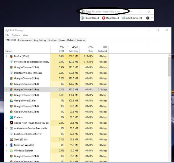Sort processes by the Disk column
This screenshot has height=163, width=174.
point(87,49)
